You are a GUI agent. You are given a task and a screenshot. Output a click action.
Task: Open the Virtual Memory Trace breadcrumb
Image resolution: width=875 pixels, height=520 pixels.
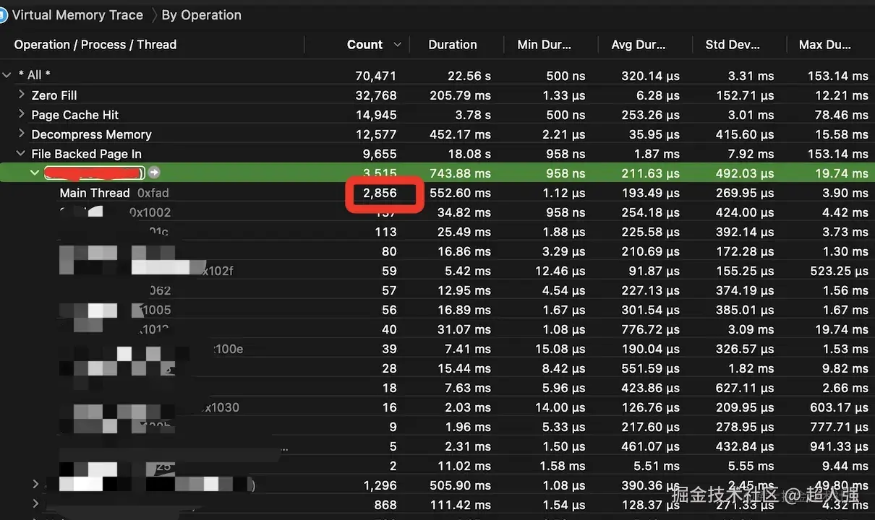pos(76,14)
